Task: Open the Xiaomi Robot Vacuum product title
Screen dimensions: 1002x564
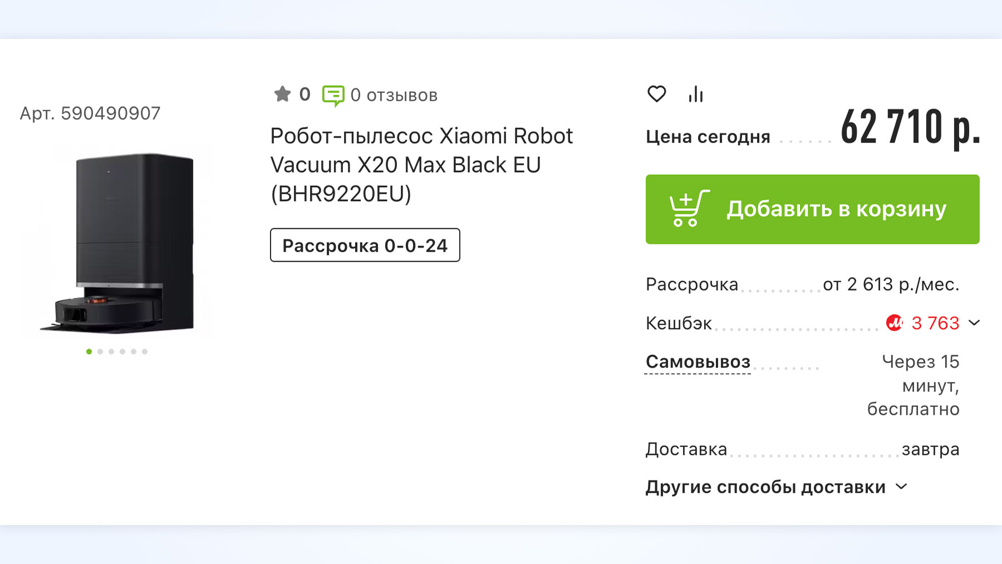Action: (421, 165)
